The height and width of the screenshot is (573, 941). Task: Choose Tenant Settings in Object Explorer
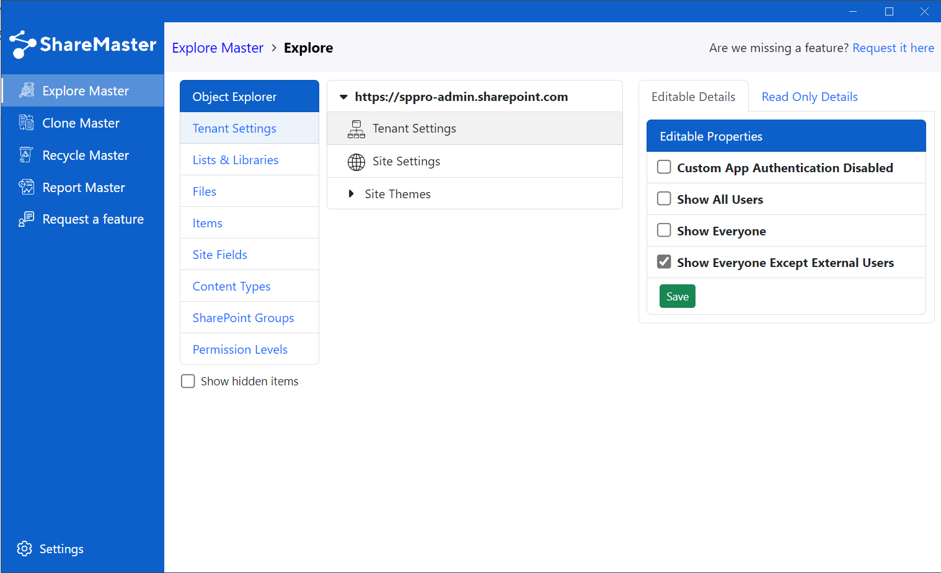(x=249, y=128)
